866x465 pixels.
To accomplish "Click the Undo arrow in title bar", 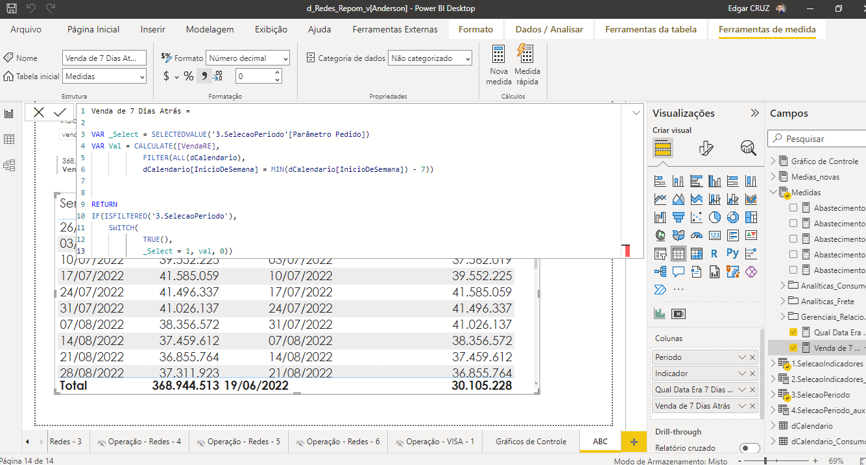I will 32,8.
